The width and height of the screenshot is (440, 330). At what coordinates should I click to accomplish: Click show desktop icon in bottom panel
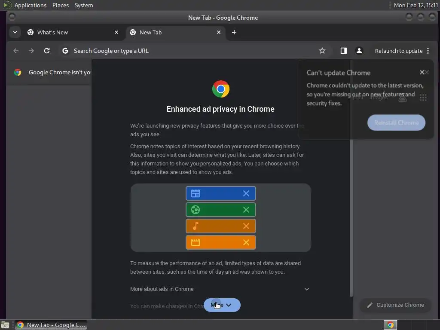tap(5, 325)
